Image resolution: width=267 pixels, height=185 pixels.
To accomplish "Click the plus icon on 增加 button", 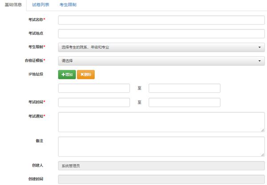I will [63, 75].
